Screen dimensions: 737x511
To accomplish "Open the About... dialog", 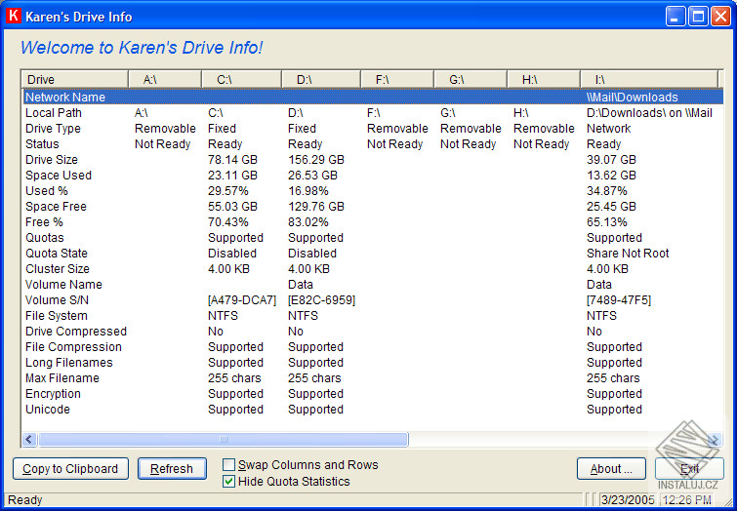I will click(611, 469).
